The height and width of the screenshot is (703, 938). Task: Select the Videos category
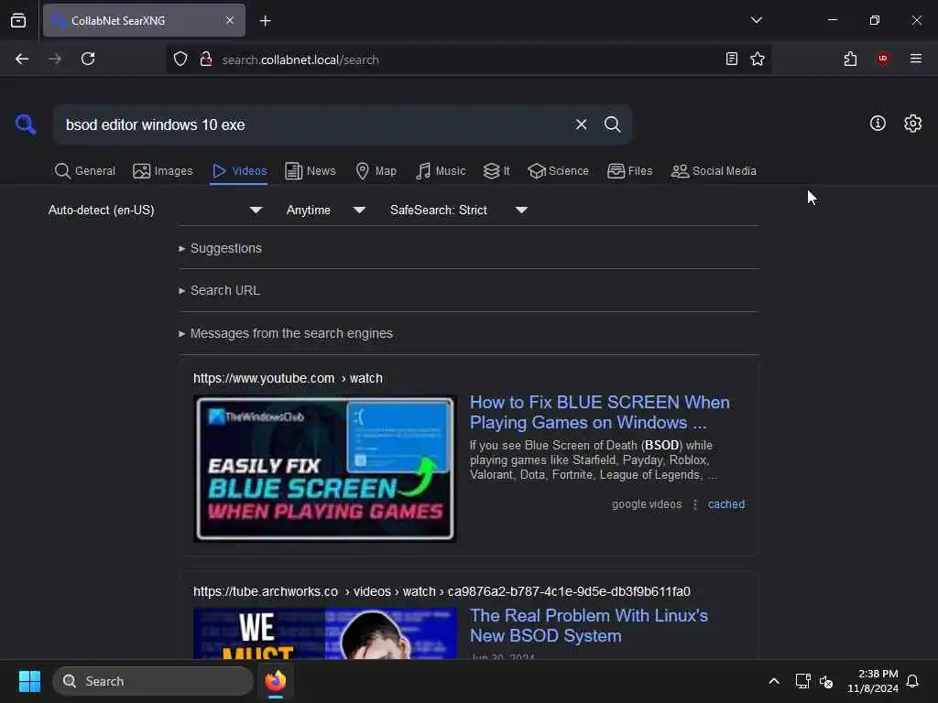tap(239, 171)
